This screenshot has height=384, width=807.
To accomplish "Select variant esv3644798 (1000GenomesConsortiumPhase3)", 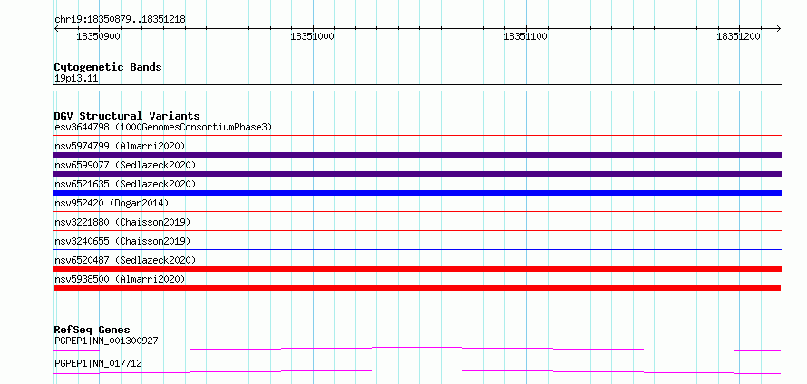I will pos(163,127).
